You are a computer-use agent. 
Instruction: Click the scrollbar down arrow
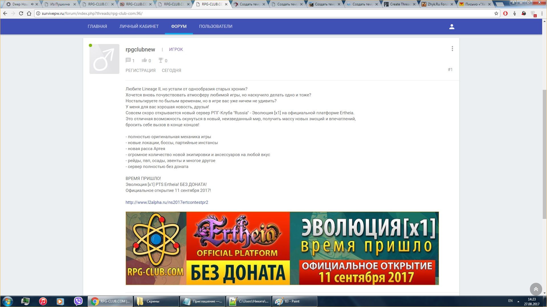point(544,293)
